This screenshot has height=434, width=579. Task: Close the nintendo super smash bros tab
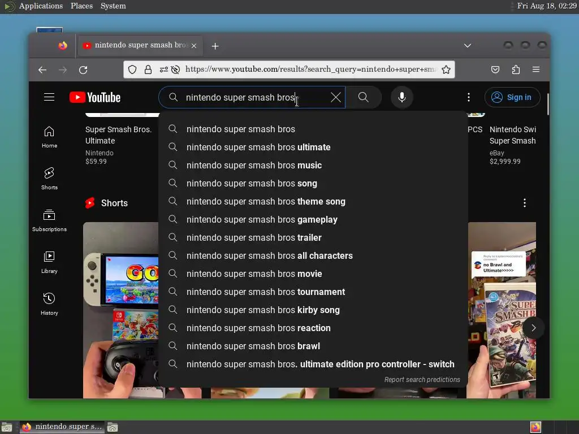pos(194,46)
